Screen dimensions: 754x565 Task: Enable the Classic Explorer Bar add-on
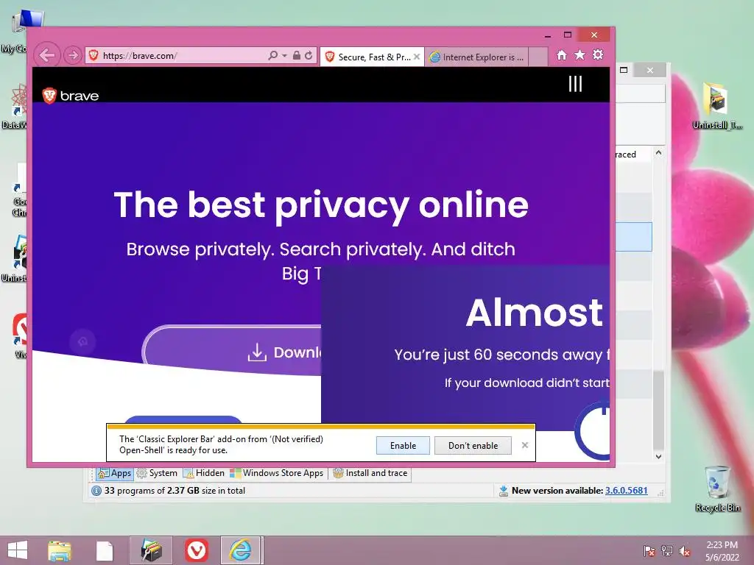point(403,445)
